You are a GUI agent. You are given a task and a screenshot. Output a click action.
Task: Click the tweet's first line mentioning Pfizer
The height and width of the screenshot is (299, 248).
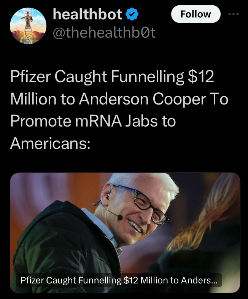coord(112,77)
